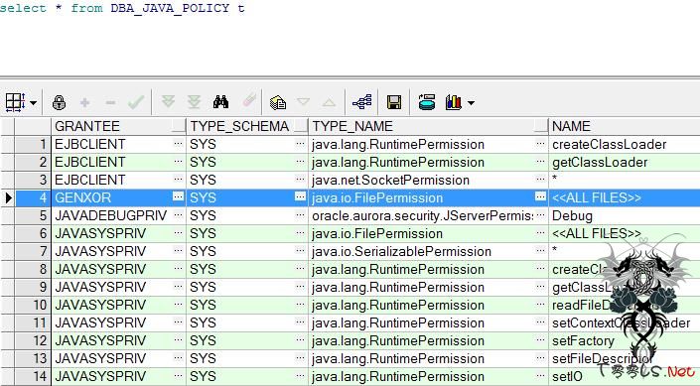Viewport: 700px width, 386px height.
Task: Click the Insert record plus icon
Action: point(84,103)
